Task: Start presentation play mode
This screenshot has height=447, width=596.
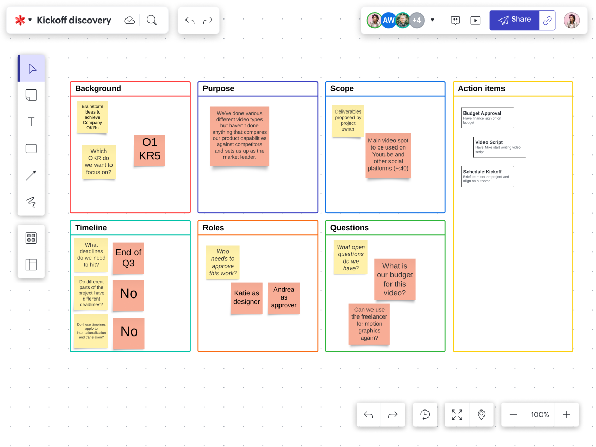Action: (x=475, y=21)
